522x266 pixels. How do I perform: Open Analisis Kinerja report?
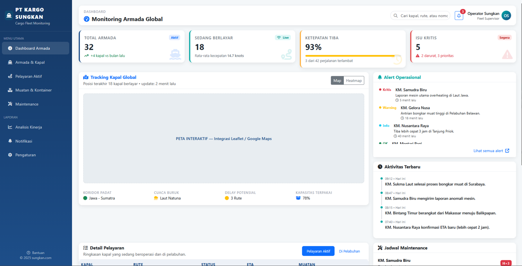tap(29, 127)
